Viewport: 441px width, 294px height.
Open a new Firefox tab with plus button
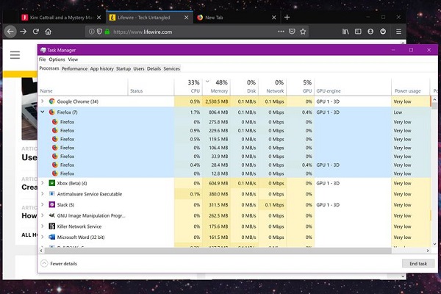pyautogui.click(x=287, y=18)
